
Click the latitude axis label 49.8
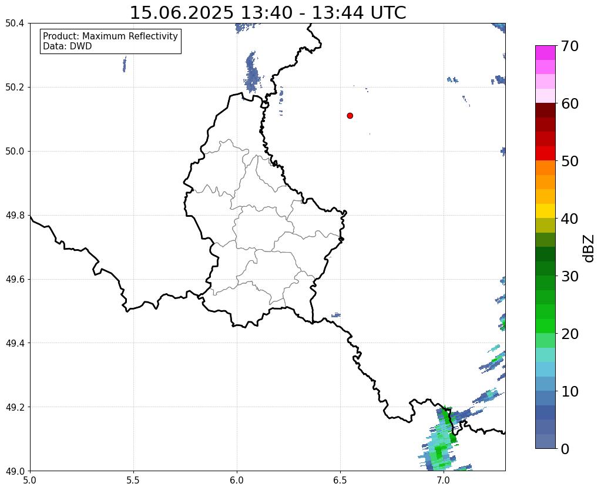coord(15,215)
